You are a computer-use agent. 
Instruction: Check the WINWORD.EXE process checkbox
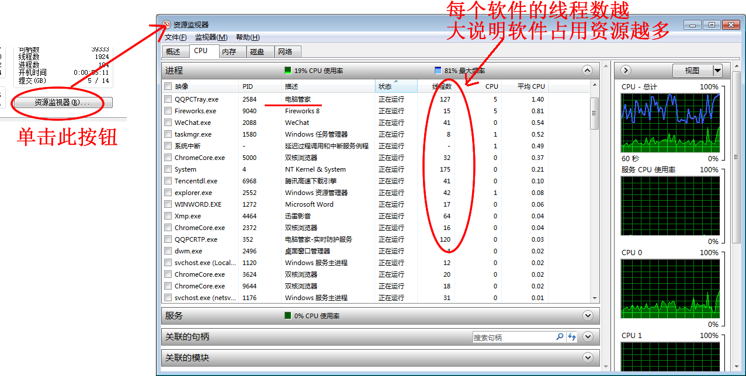point(168,204)
